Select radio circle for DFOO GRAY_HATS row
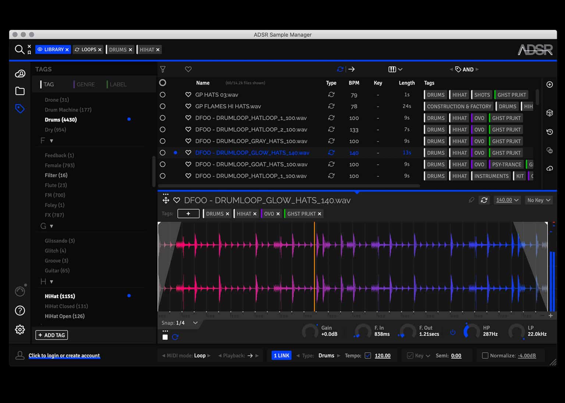 point(162,141)
